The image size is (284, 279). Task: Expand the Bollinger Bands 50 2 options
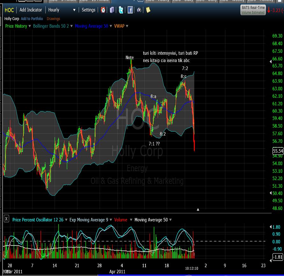pyautogui.click(x=71, y=26)
